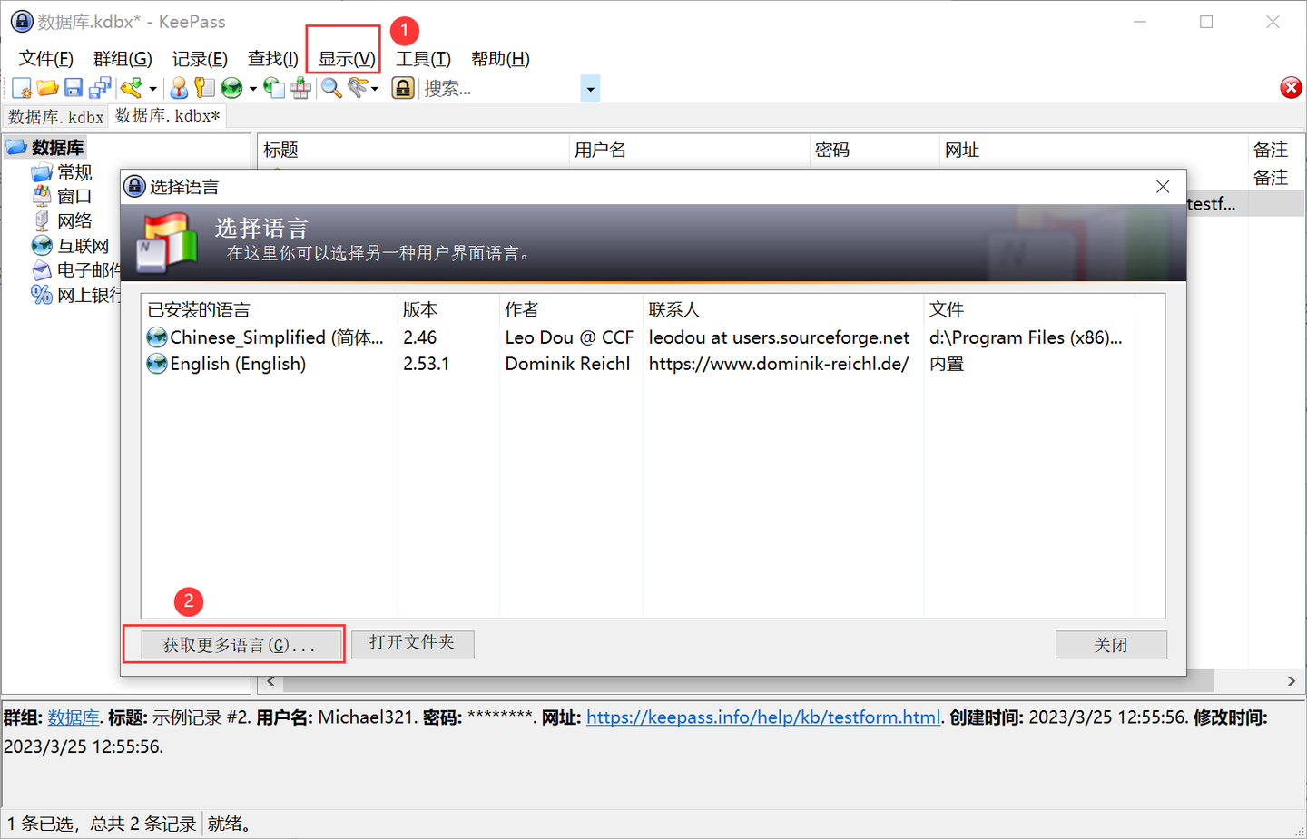Expand the Add Entry key dropdown arrow
The width and height of the screenshot is (1307, 839).
tap(152, 89)
